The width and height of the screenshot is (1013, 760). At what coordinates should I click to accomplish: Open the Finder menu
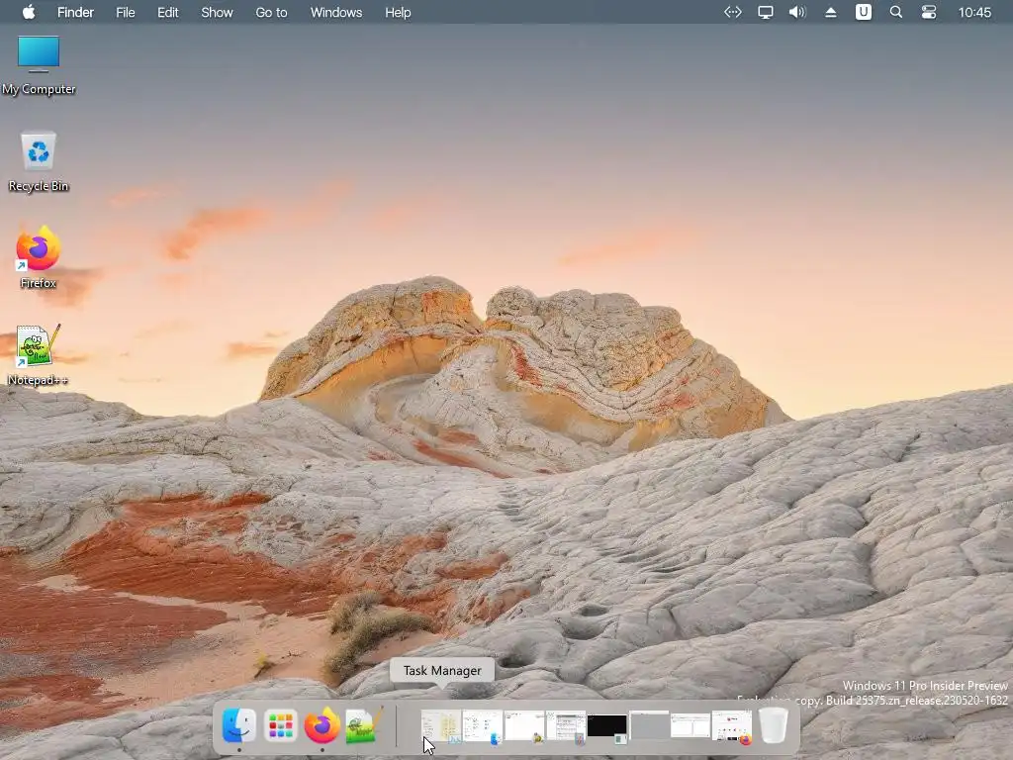75,12
